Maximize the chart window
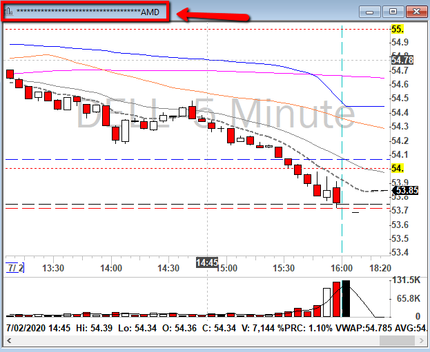This screenshot has width=430, height=352. tap(393, 11)
